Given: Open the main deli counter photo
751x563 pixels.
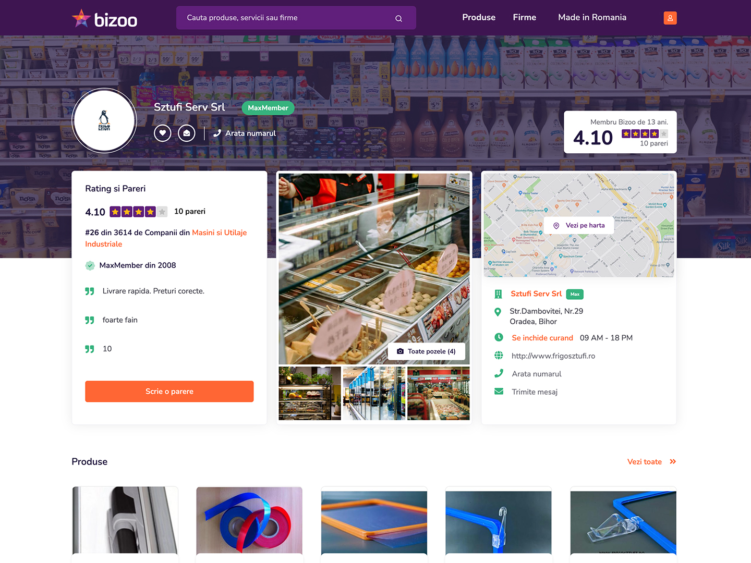Looking at the screenshot, I should click(x=374, y=268).
